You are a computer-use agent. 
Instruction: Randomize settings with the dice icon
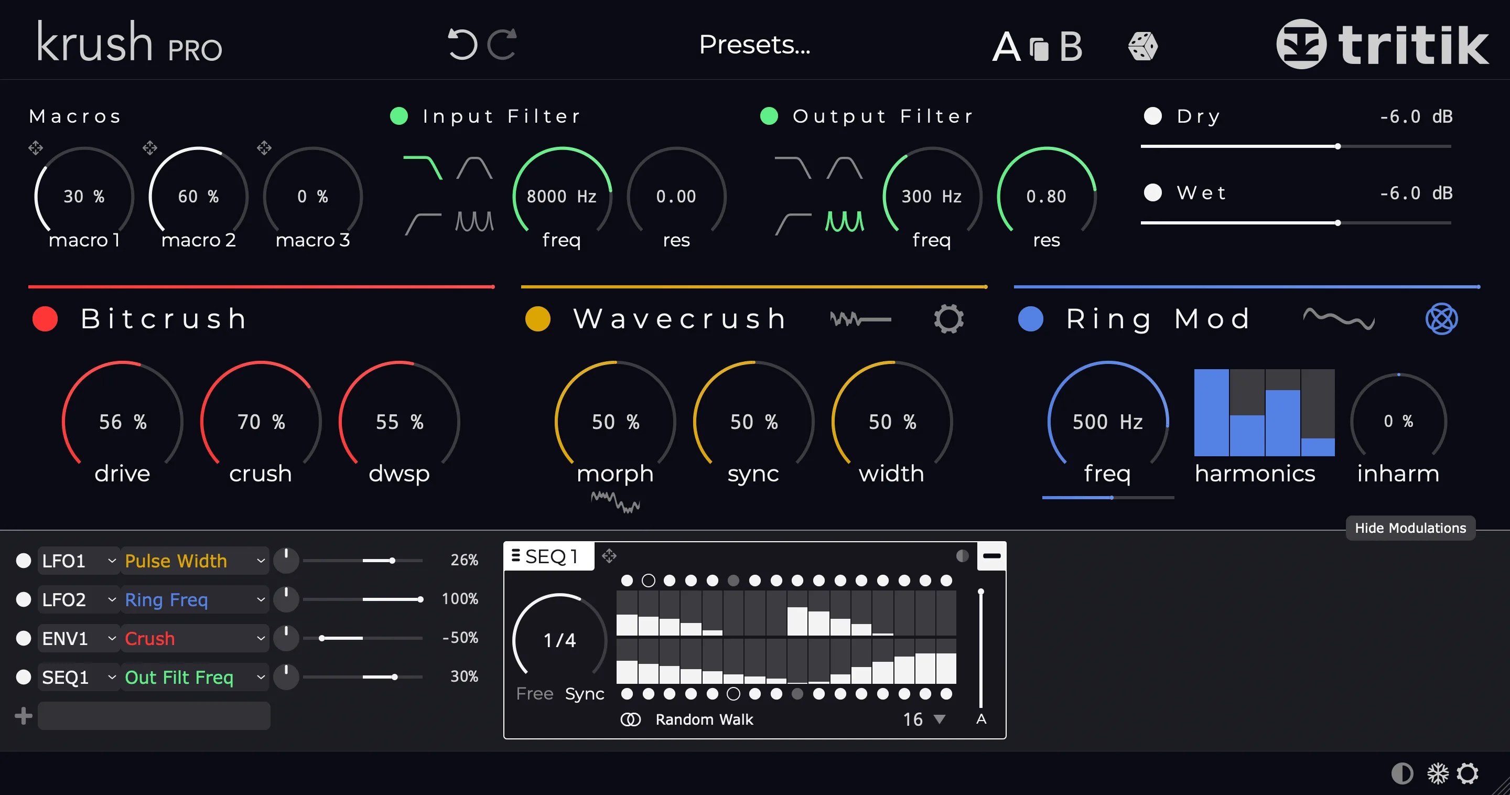pos(1142,46)
